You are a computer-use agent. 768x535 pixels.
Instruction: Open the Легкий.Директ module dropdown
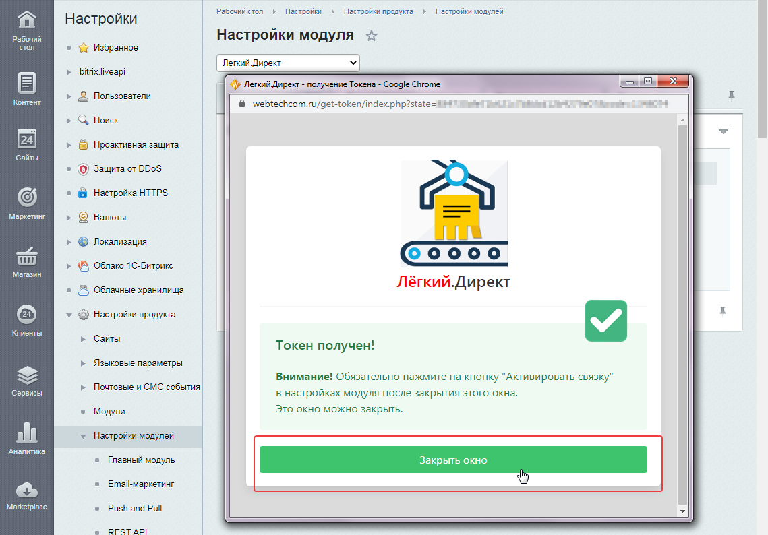point(288,63)
